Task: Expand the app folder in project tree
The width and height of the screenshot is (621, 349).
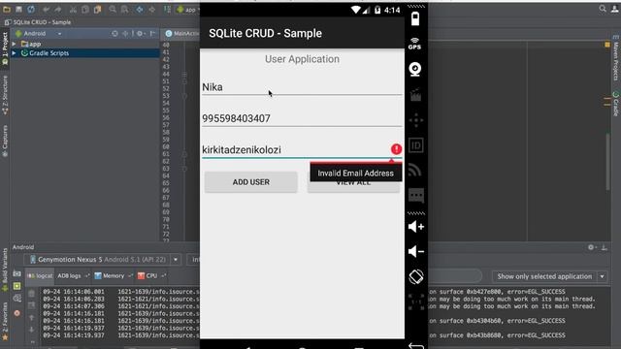Action: (x=14, y=44)
